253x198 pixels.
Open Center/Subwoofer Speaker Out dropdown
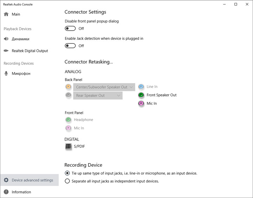click(104, 87)
